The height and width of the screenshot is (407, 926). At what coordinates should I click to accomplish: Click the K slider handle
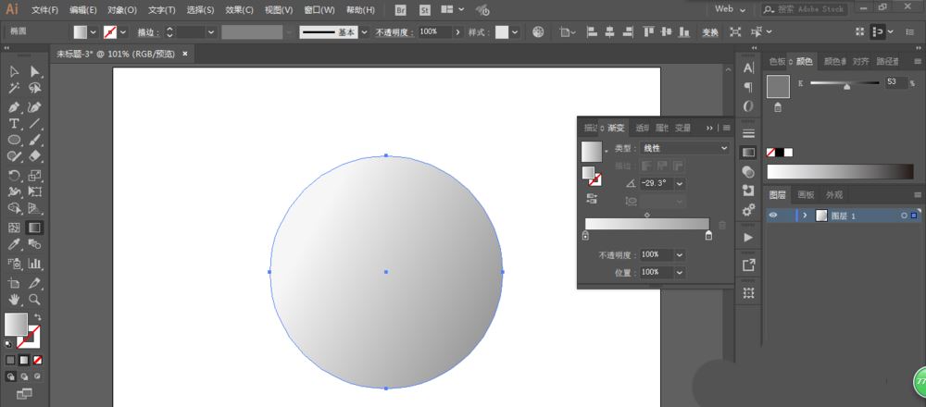(847, 87)
